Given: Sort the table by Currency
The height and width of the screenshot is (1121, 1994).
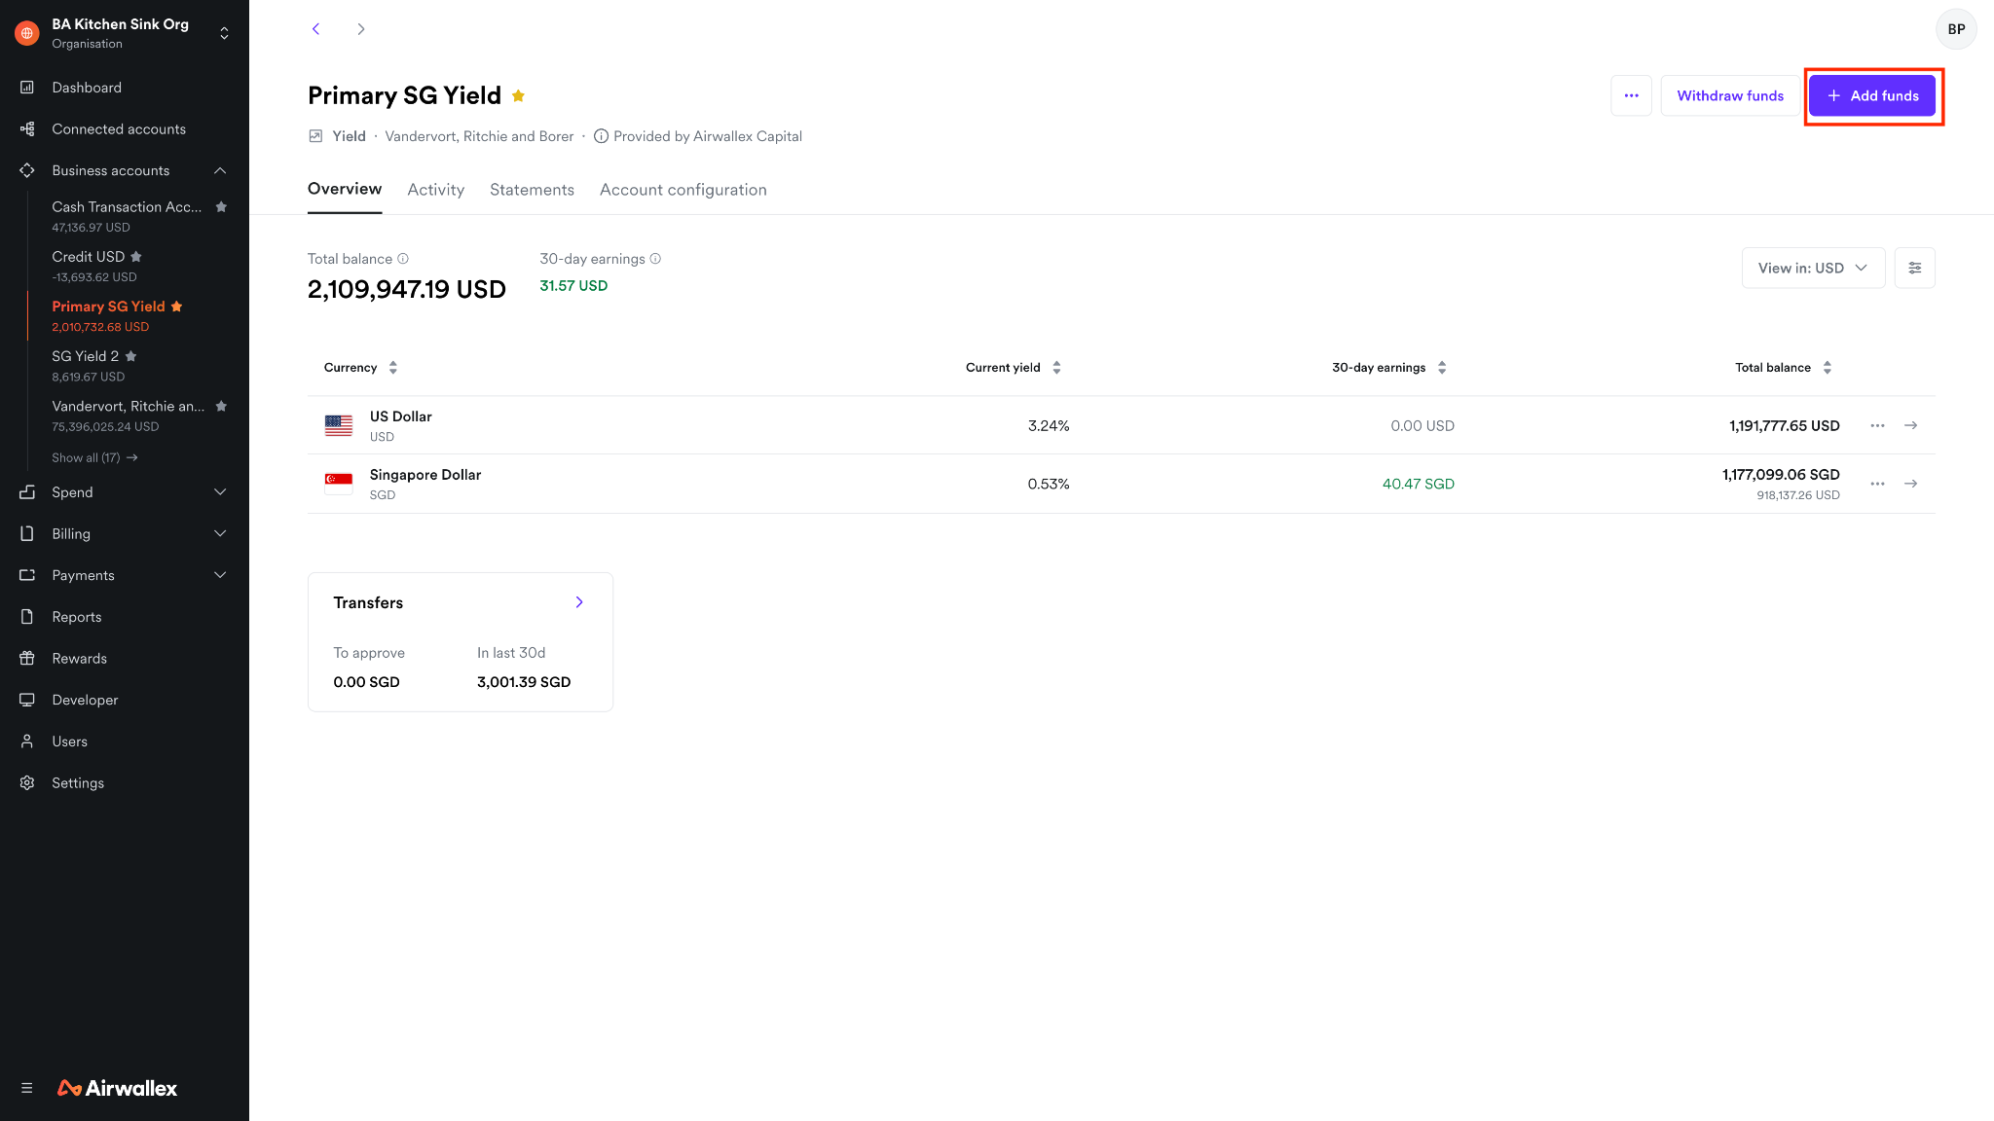Looking at the screenshot, I should point(360,368).
